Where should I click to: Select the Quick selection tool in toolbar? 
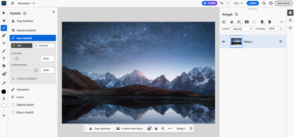tap(4, 28)
